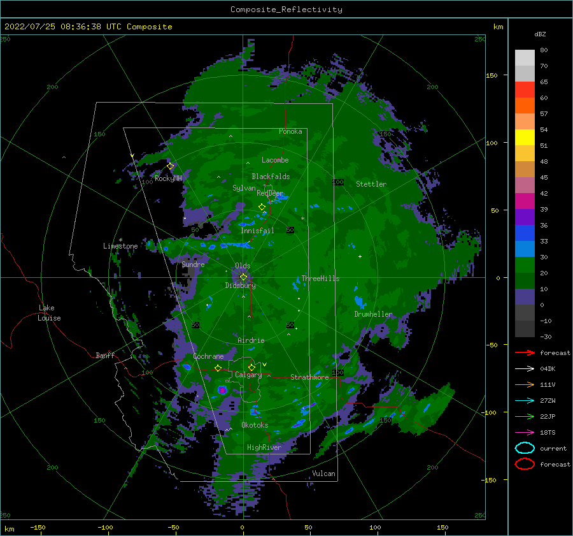Click the light gray 80 dBZ swatch
The width and height of the screenshot is (573, 536).
(525, 58)
